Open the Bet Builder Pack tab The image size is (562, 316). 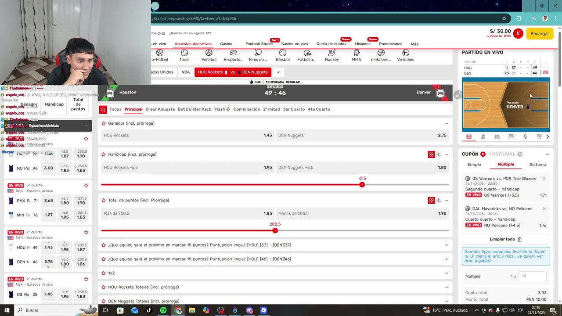click(x=195, y=109)
